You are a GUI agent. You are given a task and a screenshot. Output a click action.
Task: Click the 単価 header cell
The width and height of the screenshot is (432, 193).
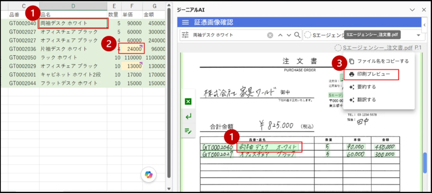pyautogui.click(x=132, y=14)
